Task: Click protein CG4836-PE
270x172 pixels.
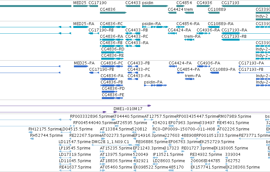Action: pos(113,95)
